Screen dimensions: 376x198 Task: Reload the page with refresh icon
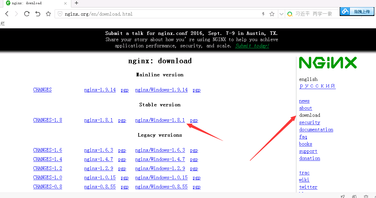[x=27, y=14]
